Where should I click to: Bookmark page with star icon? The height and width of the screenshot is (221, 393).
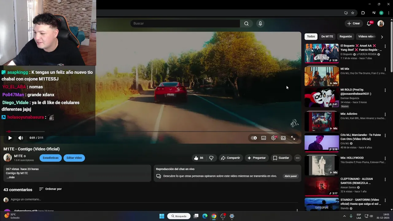point(352,13)
